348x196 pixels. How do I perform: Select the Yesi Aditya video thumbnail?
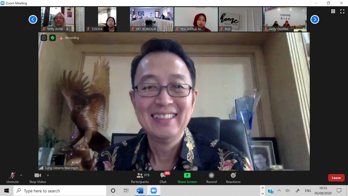tap(196, 19)
